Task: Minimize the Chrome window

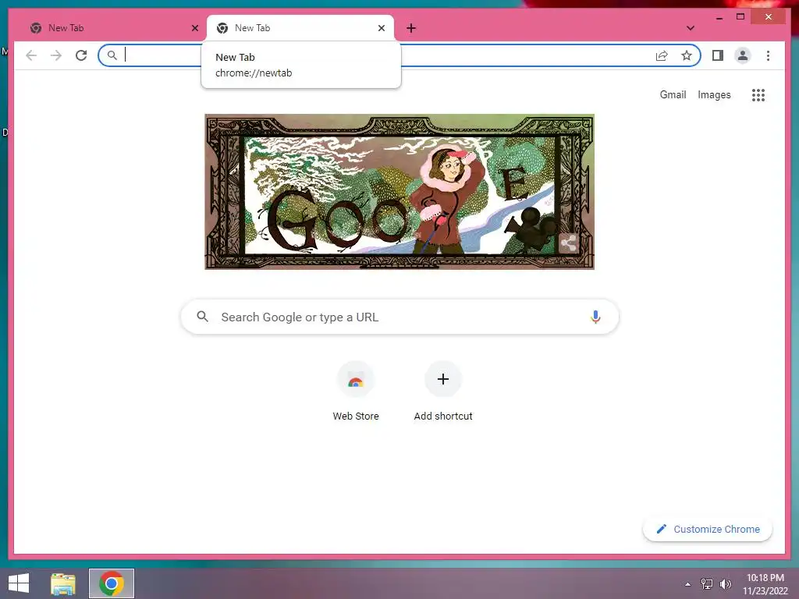Action: pyautogui.click(x=719, y=17)
